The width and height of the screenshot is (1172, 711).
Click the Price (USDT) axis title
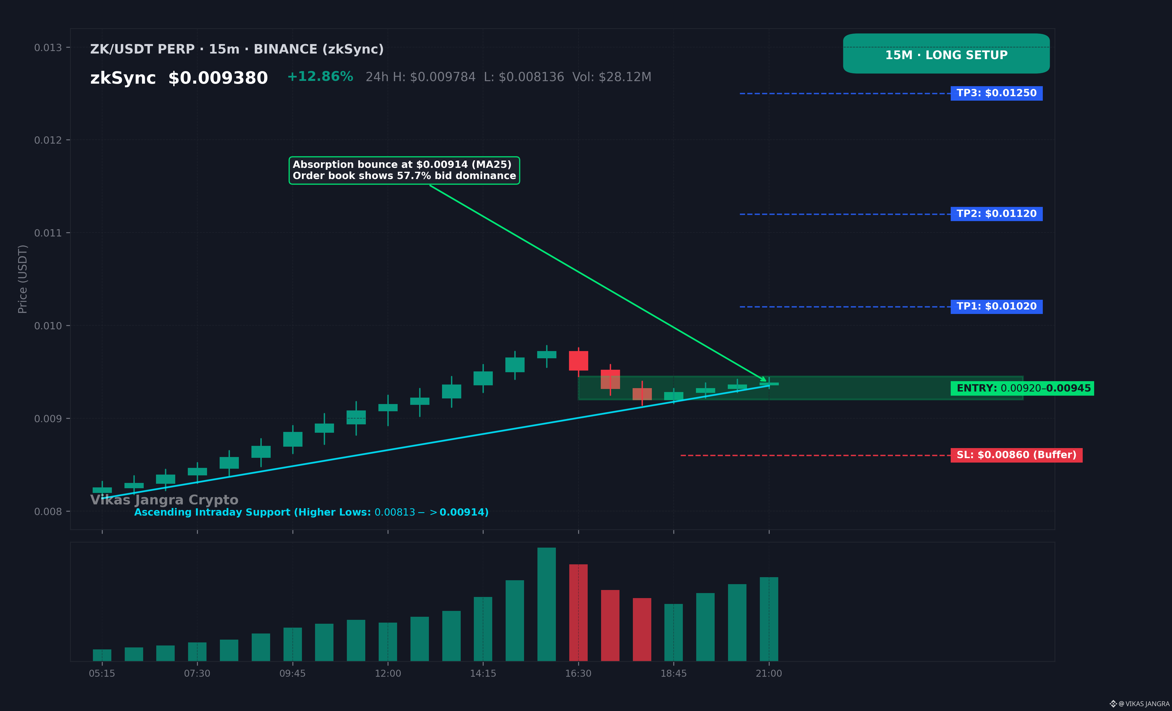22,279
